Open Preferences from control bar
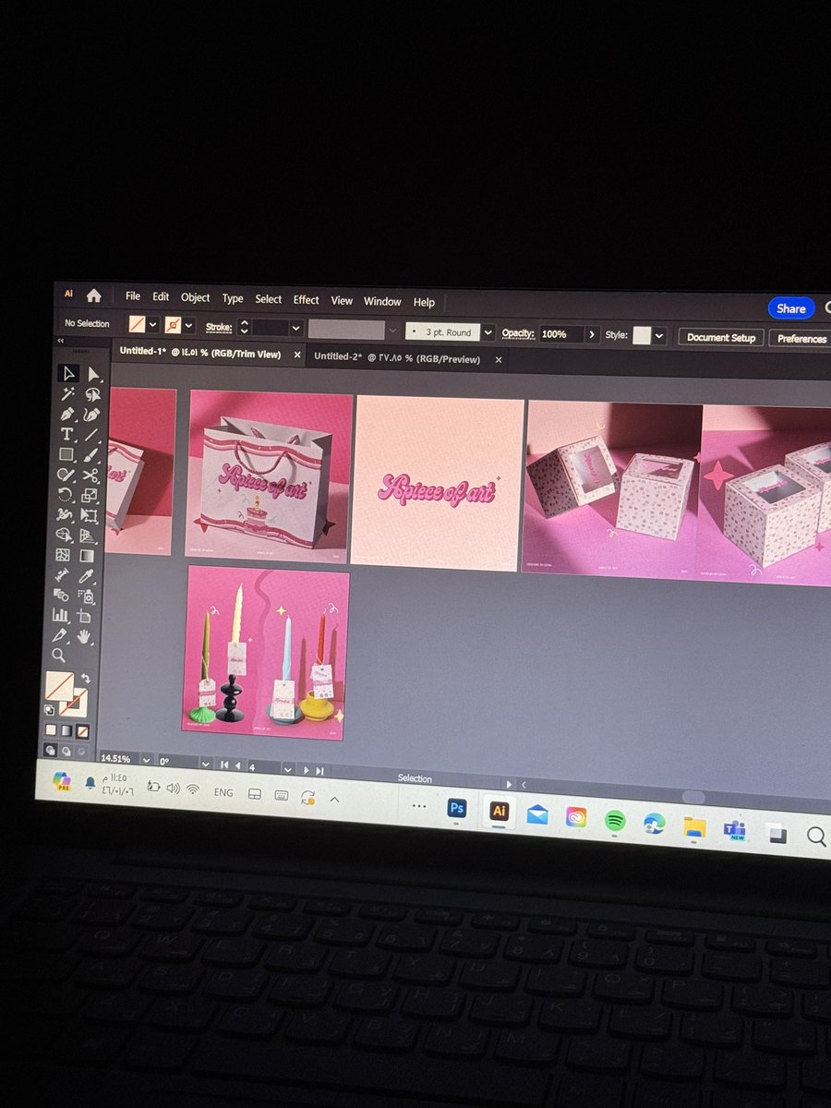Image resolution: width=831 pixels, height=1108 pixels. 801,339
